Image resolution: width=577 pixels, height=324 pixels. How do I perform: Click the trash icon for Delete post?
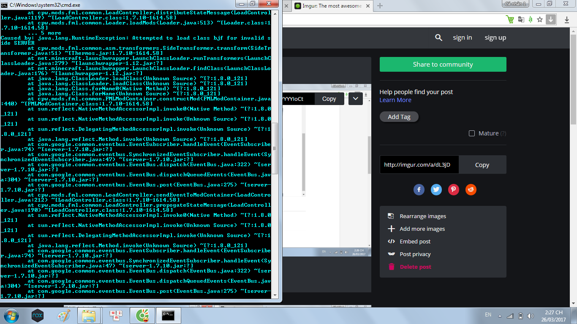(391, 267)
